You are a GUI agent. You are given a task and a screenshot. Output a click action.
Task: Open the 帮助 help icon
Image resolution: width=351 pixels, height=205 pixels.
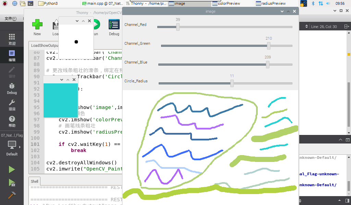12,122
